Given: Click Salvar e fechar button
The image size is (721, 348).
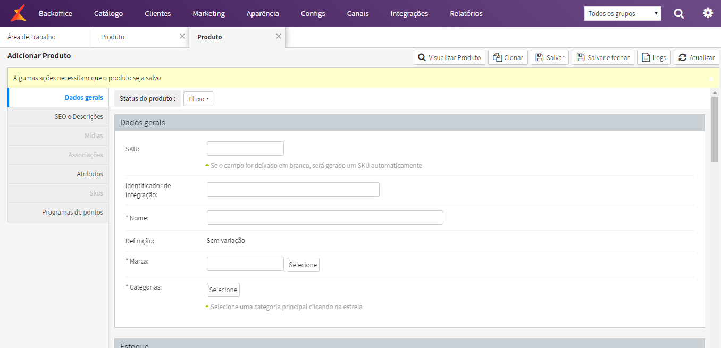Looking at the screenshot, I should tap(603, 57).
